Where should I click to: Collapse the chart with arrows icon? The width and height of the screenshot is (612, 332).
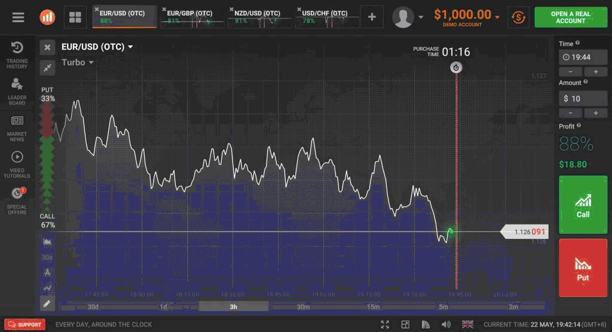(48, 67)
